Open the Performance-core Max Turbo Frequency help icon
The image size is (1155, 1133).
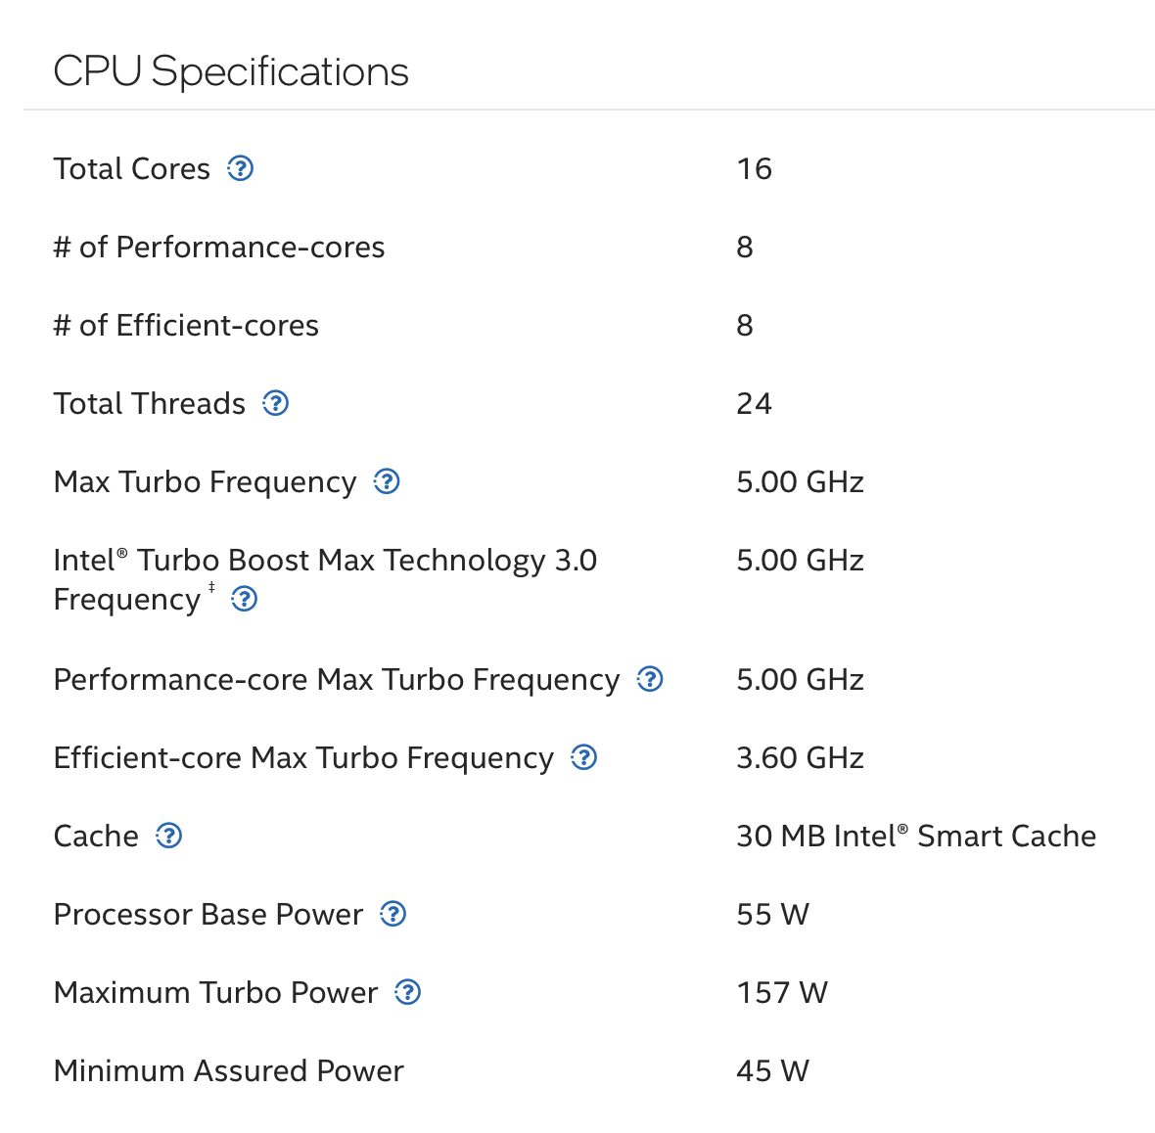click(650, 679)
